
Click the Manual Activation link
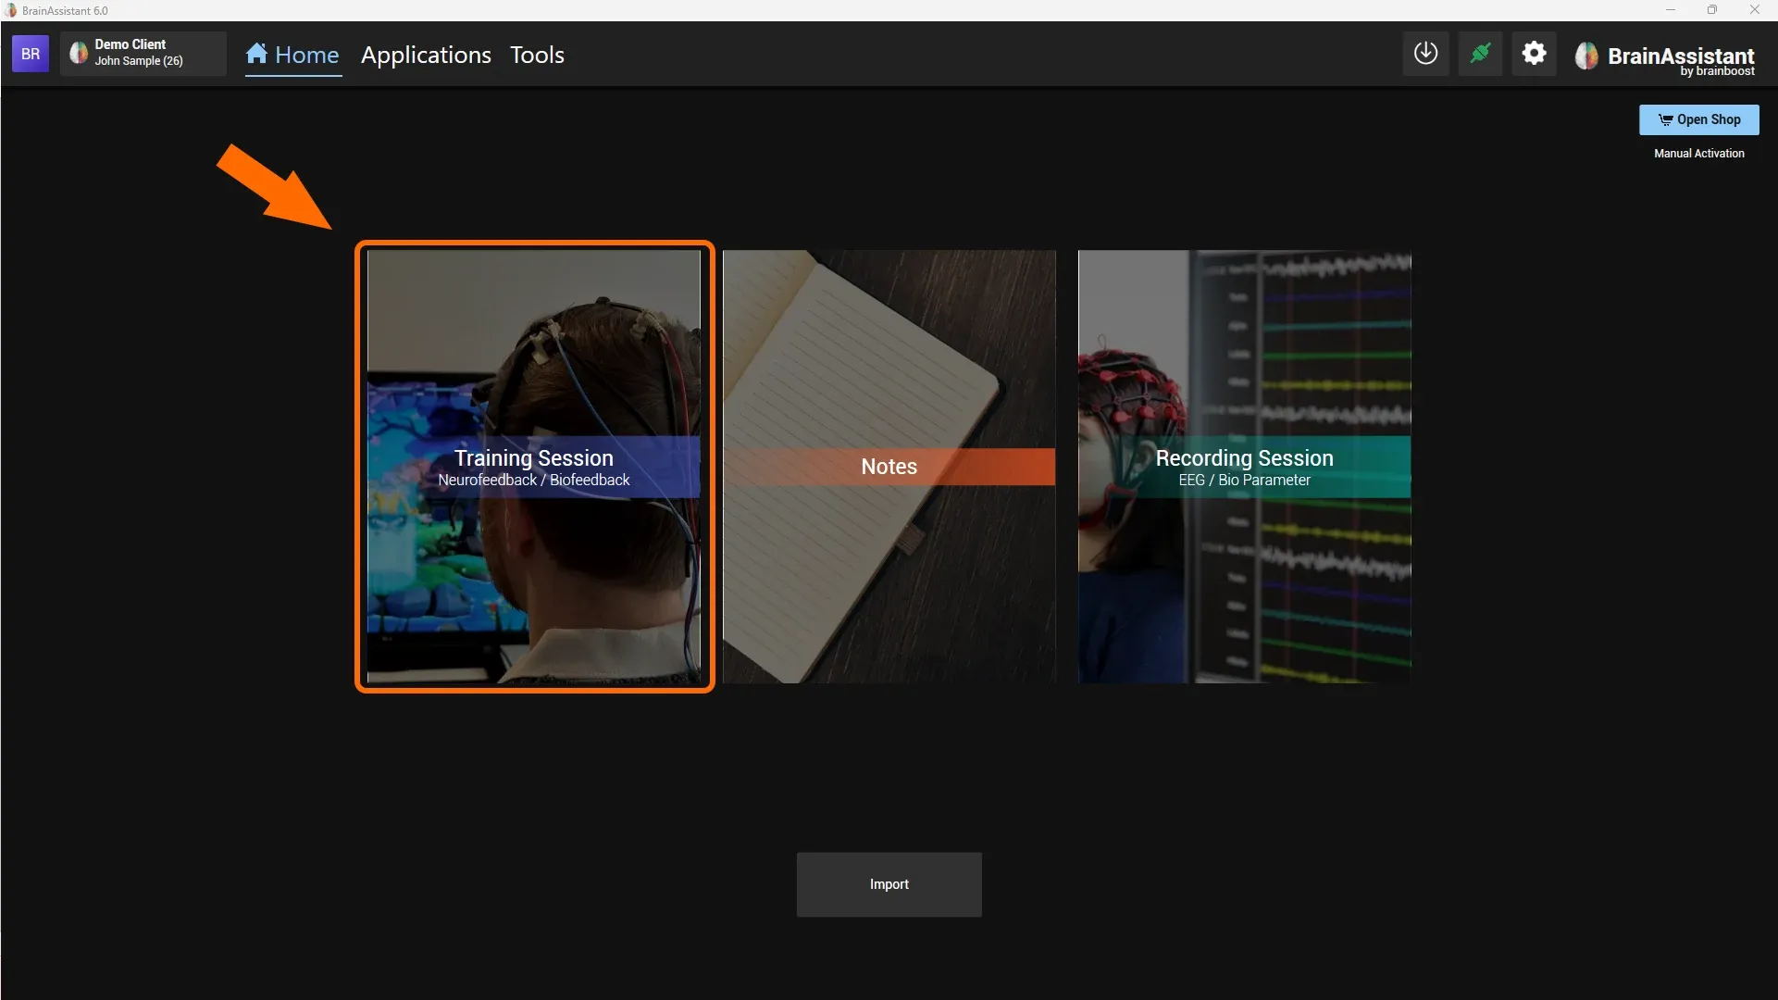(1698, 154)
